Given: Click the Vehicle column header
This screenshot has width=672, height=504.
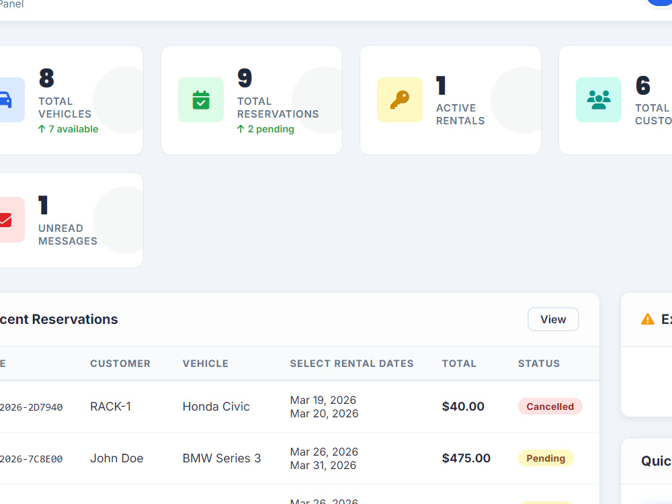Looking at the screenshot, I should coord(206,364).
